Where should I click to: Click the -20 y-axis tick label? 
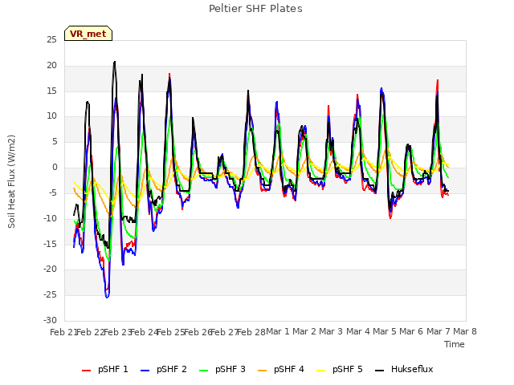(50, 269)
